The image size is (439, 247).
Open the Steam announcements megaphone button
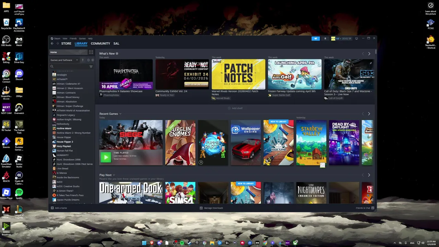pyautogui.click(x=316, y=38)
